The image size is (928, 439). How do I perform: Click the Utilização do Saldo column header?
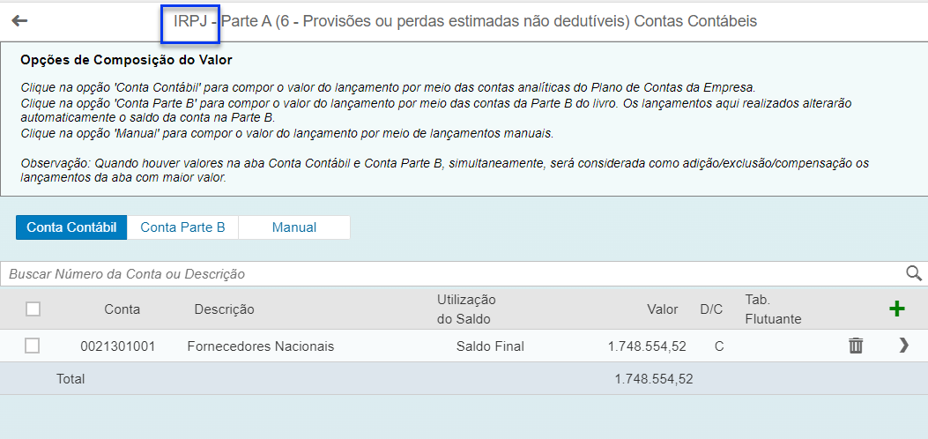coord(466,309)
